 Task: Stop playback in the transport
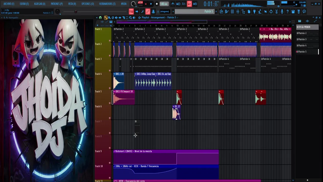click(151, 4)
